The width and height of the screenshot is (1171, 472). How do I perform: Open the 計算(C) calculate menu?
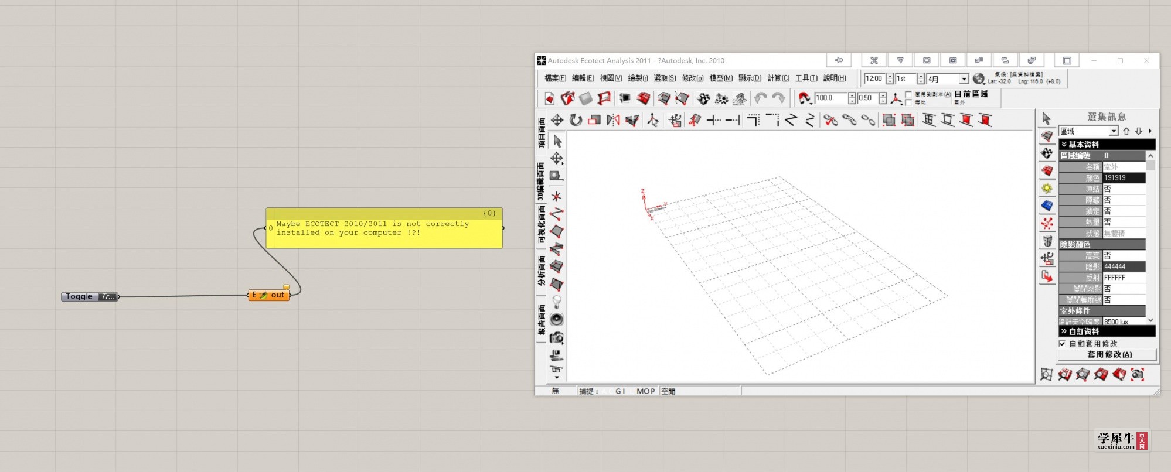coord(778,78)
